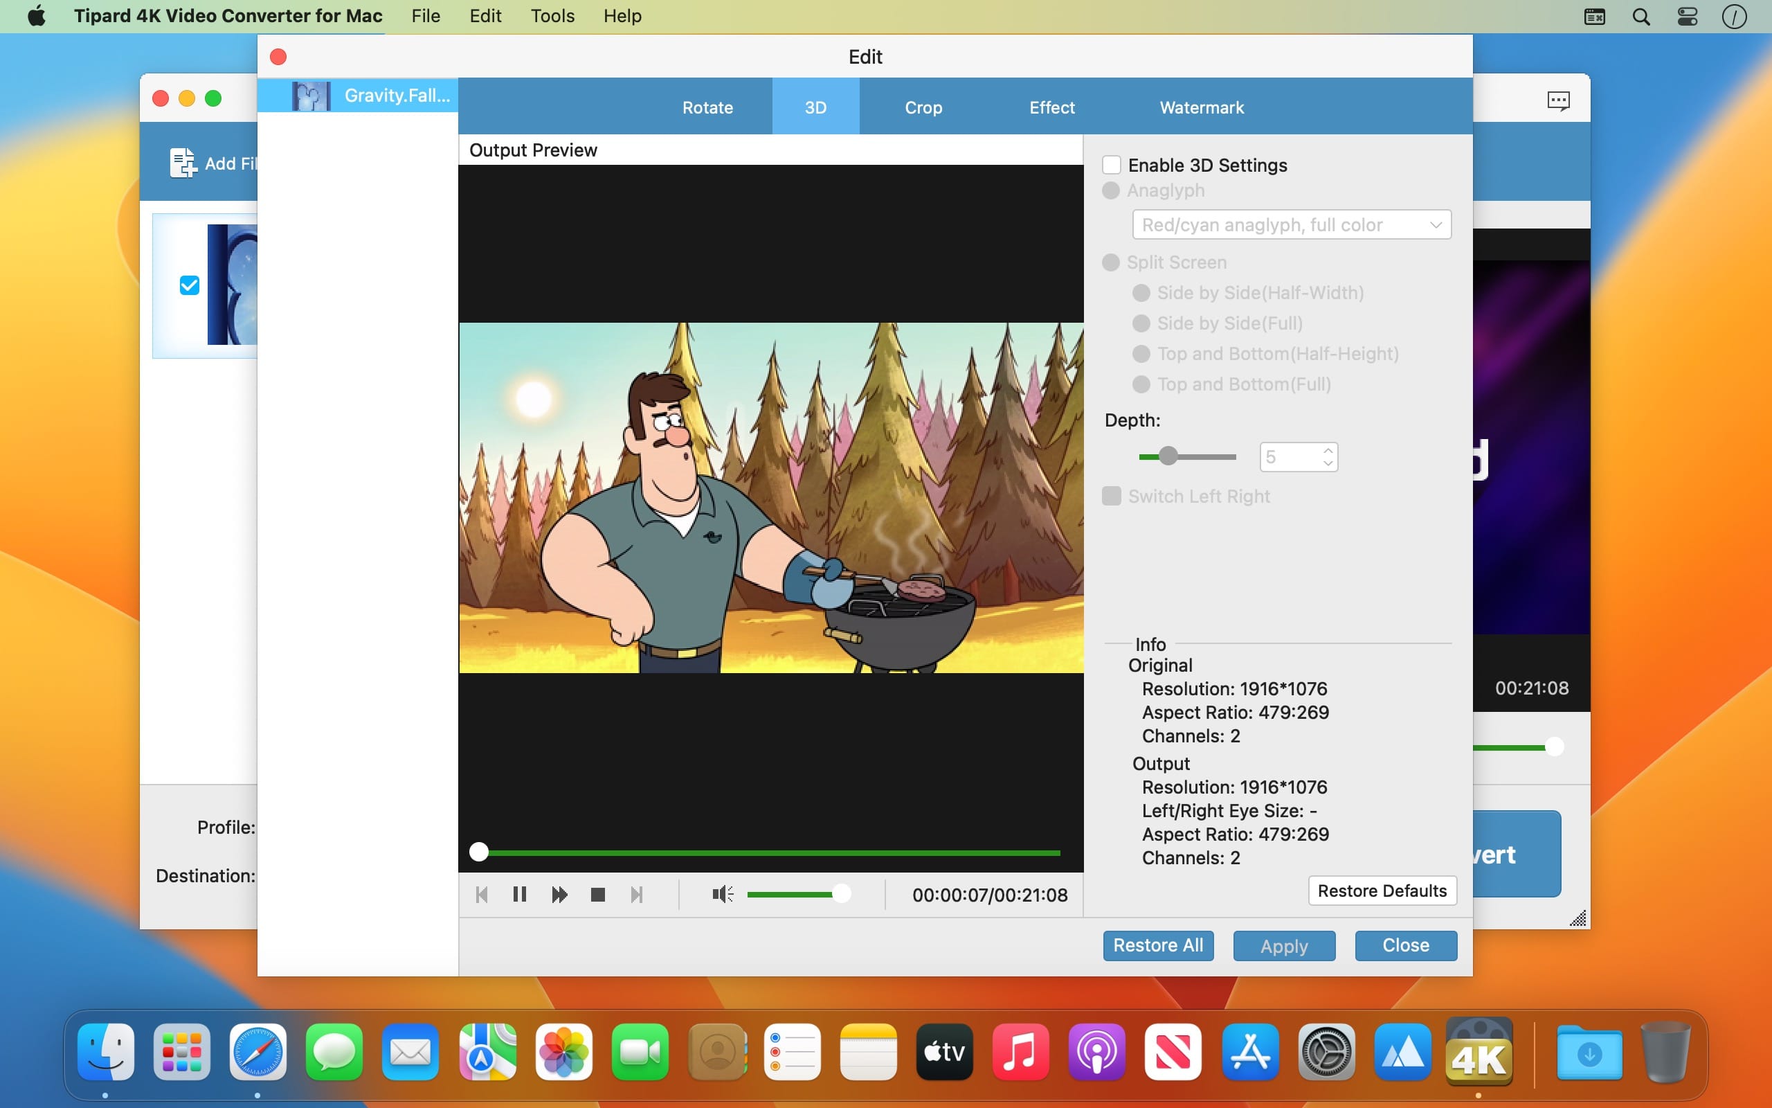
Task: Click the Depth value input field
Action: tap(1291, 456)
